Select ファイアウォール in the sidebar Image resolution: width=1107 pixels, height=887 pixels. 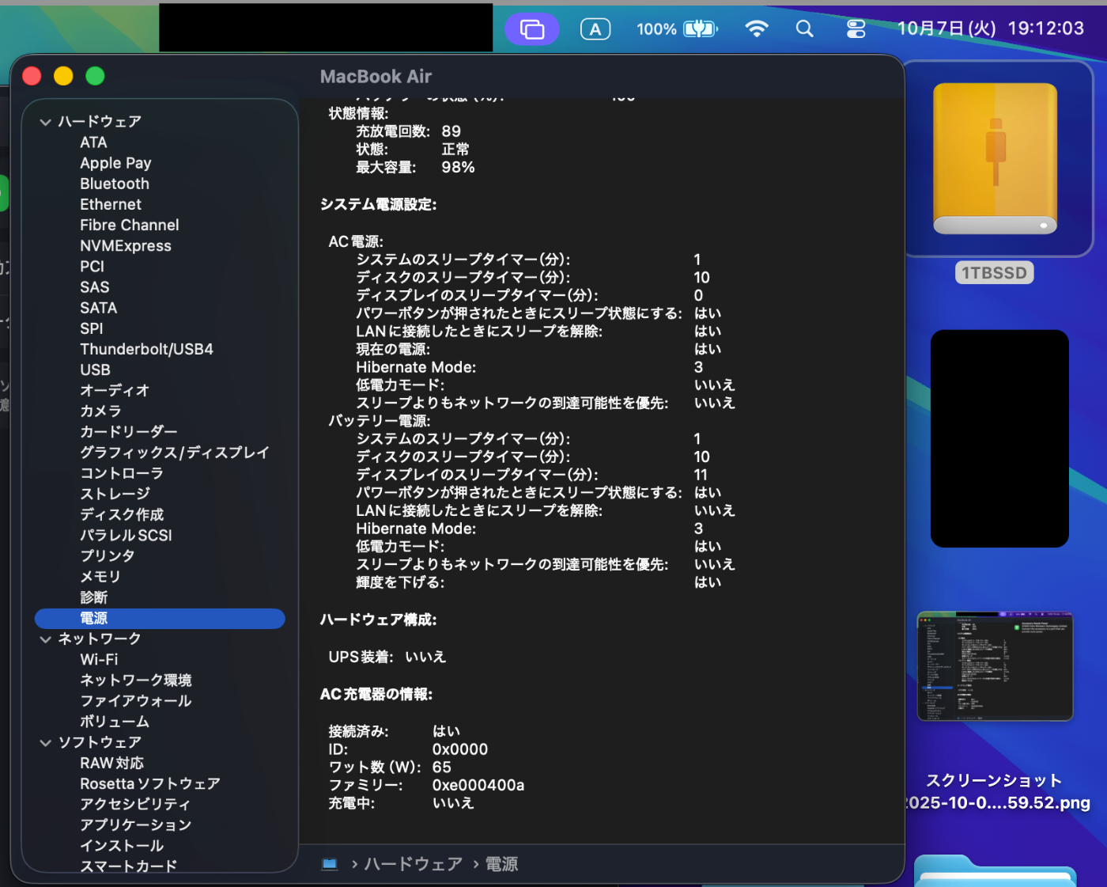point(136,701)
